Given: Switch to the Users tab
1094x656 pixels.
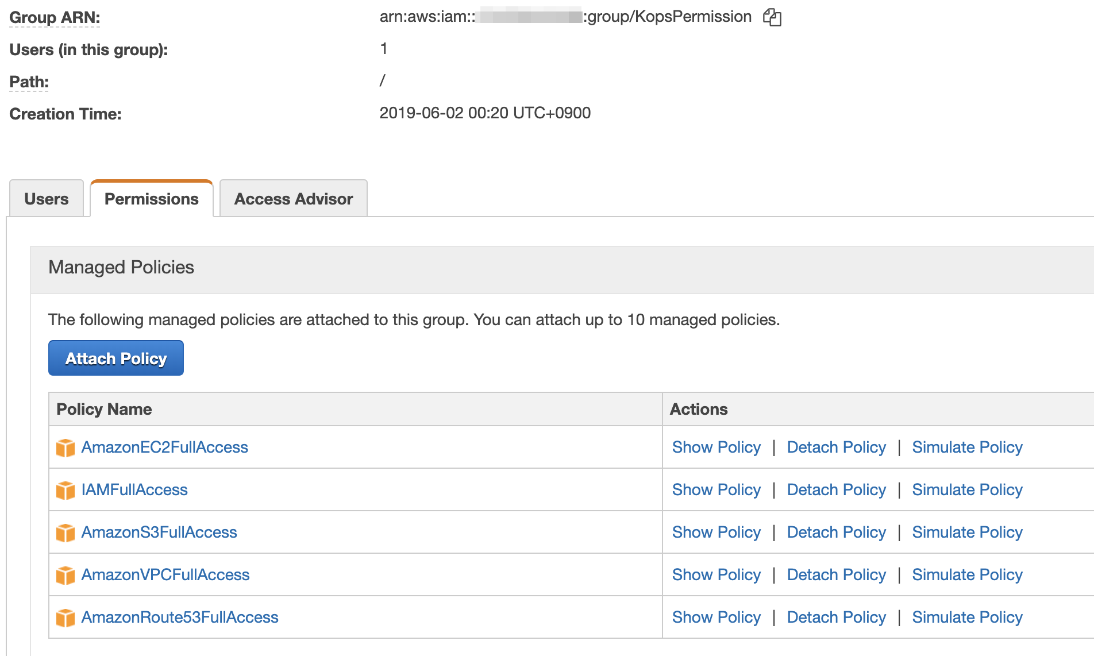Looking at the screenshot, I should click(x=47, y=199).
